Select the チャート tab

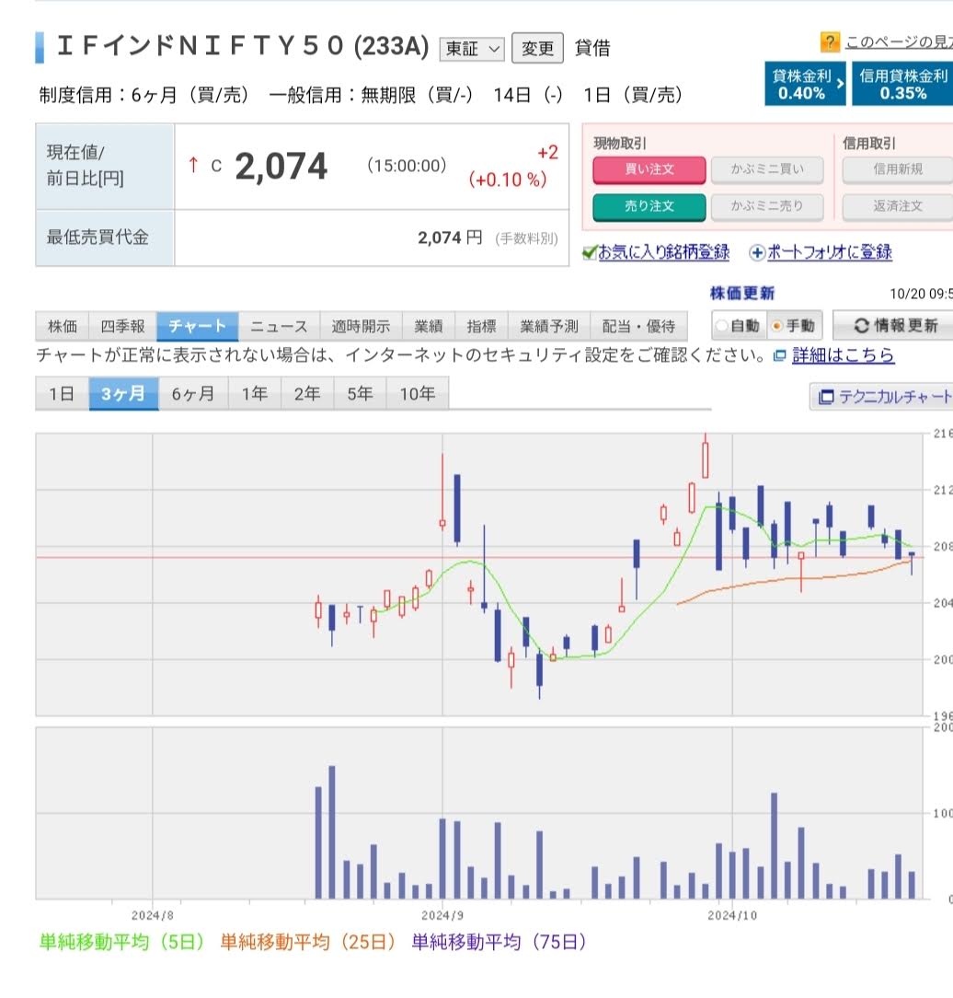click(197, 327)
